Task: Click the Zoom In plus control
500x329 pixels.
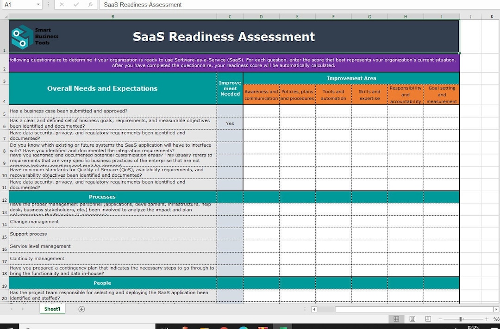Action: click(x=486, y=319)
